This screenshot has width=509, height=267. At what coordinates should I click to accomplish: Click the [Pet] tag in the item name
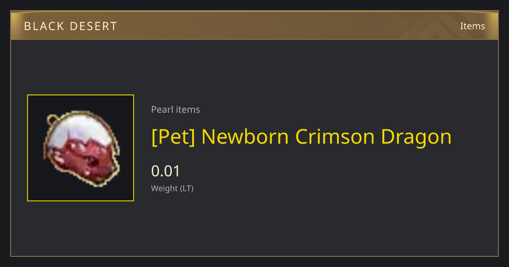173,137
